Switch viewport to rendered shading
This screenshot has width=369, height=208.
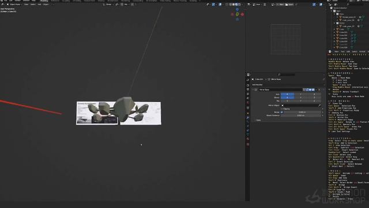240,5
